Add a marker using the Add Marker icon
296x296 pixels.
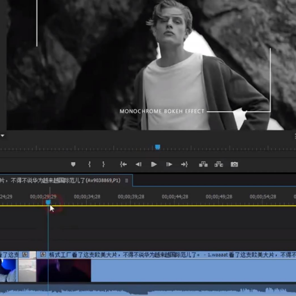point(73,164)
